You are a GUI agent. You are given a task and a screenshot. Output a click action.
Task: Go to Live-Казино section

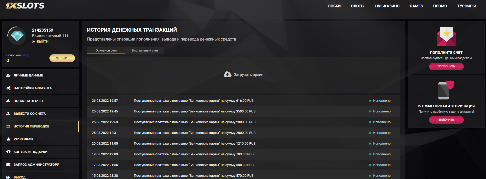point(387,6)
